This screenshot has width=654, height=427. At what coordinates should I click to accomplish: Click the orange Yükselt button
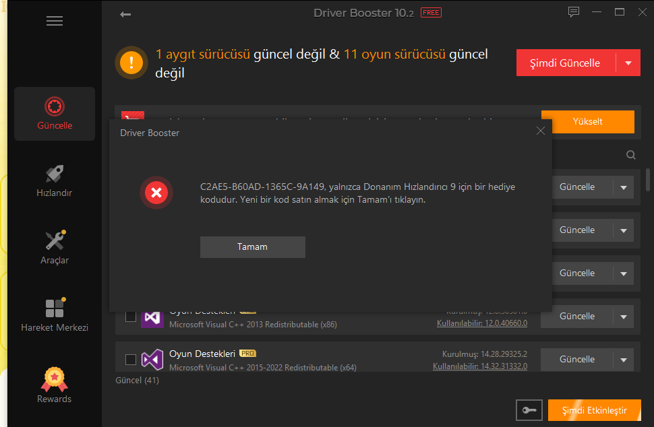pos(588,122)
